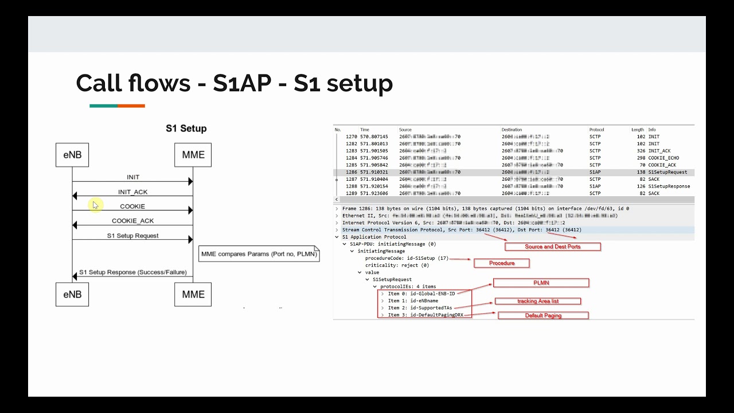Image resolution: width=734 pixels, height=413 pixels.
Task: Sort packets by the Time column header
Action: click(x=365, y=130)
